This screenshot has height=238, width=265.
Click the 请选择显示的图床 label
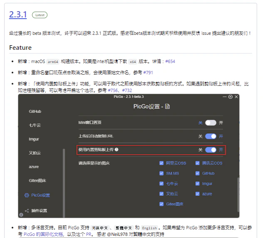pyautogui.click(x=94, y=163)
